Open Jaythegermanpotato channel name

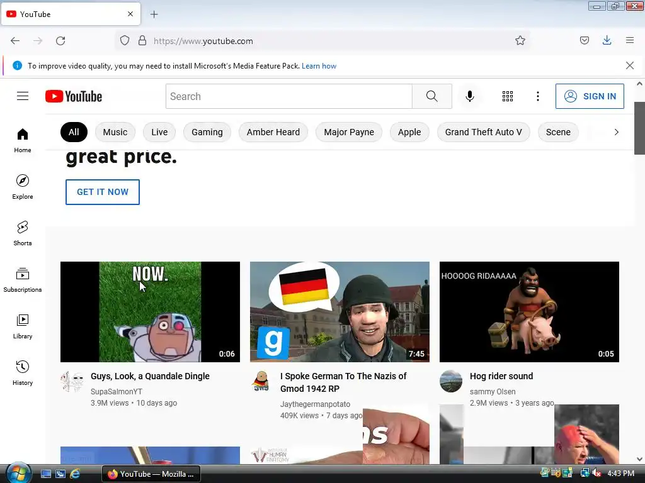(x=315, y=404)
